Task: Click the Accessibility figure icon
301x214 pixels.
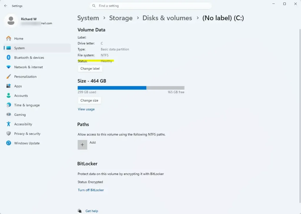Action: pos(9,124)
